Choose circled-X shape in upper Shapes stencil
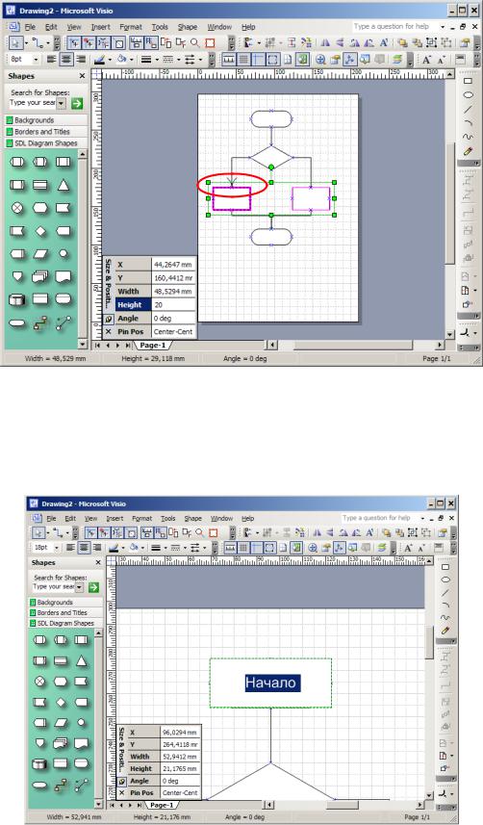 click(18, 208)
